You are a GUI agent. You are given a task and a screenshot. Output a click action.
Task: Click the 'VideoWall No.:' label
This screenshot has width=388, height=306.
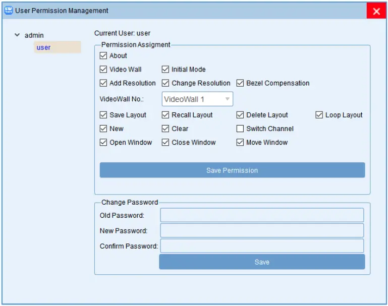(x=122, y=99)
